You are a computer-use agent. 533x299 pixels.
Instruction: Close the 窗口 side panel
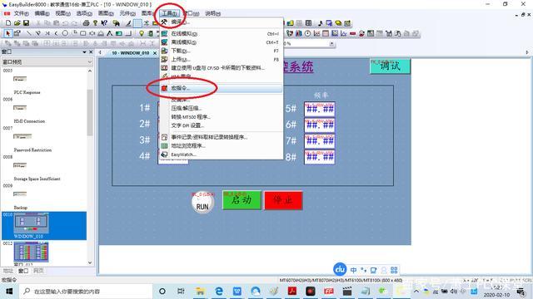pos(91,51)
